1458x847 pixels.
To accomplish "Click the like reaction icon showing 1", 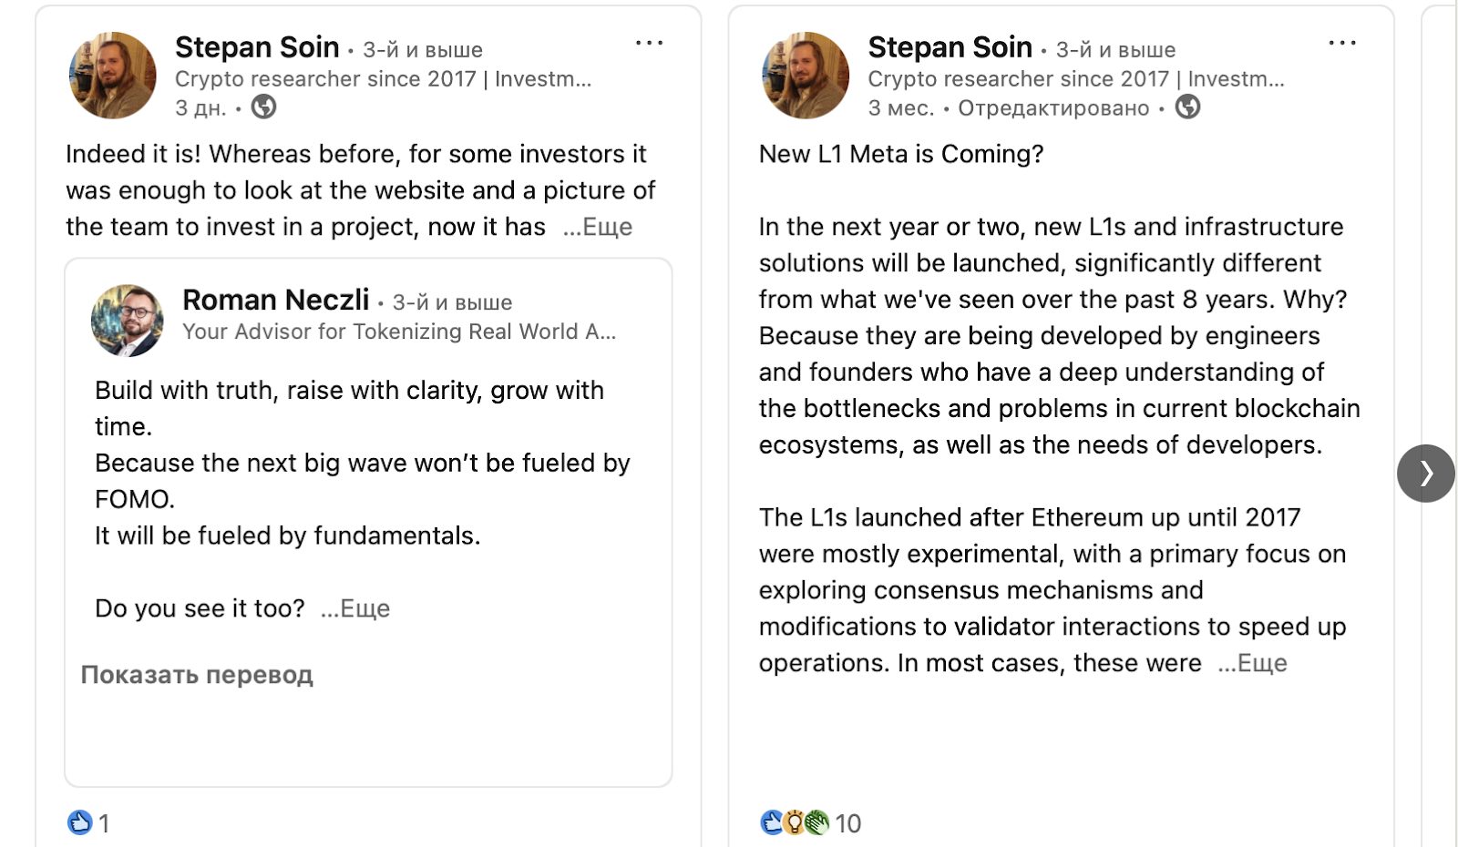I will (80, 822).
